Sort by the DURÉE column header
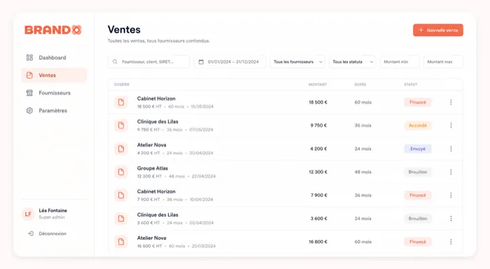Image resolution: width=490 pixels, height=269 pixels. point(360,84)
